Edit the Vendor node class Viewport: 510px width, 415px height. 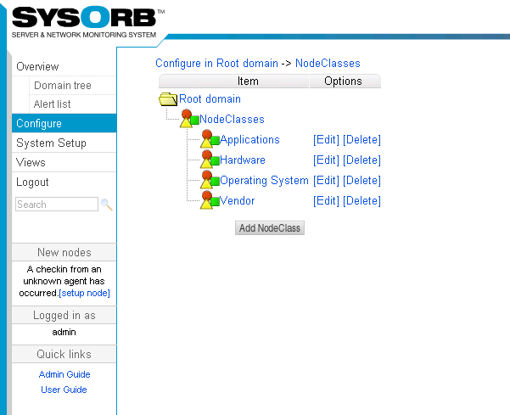(x=326, y=200)
